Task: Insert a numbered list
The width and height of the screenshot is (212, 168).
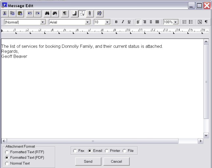Action: tap(185, 22)
